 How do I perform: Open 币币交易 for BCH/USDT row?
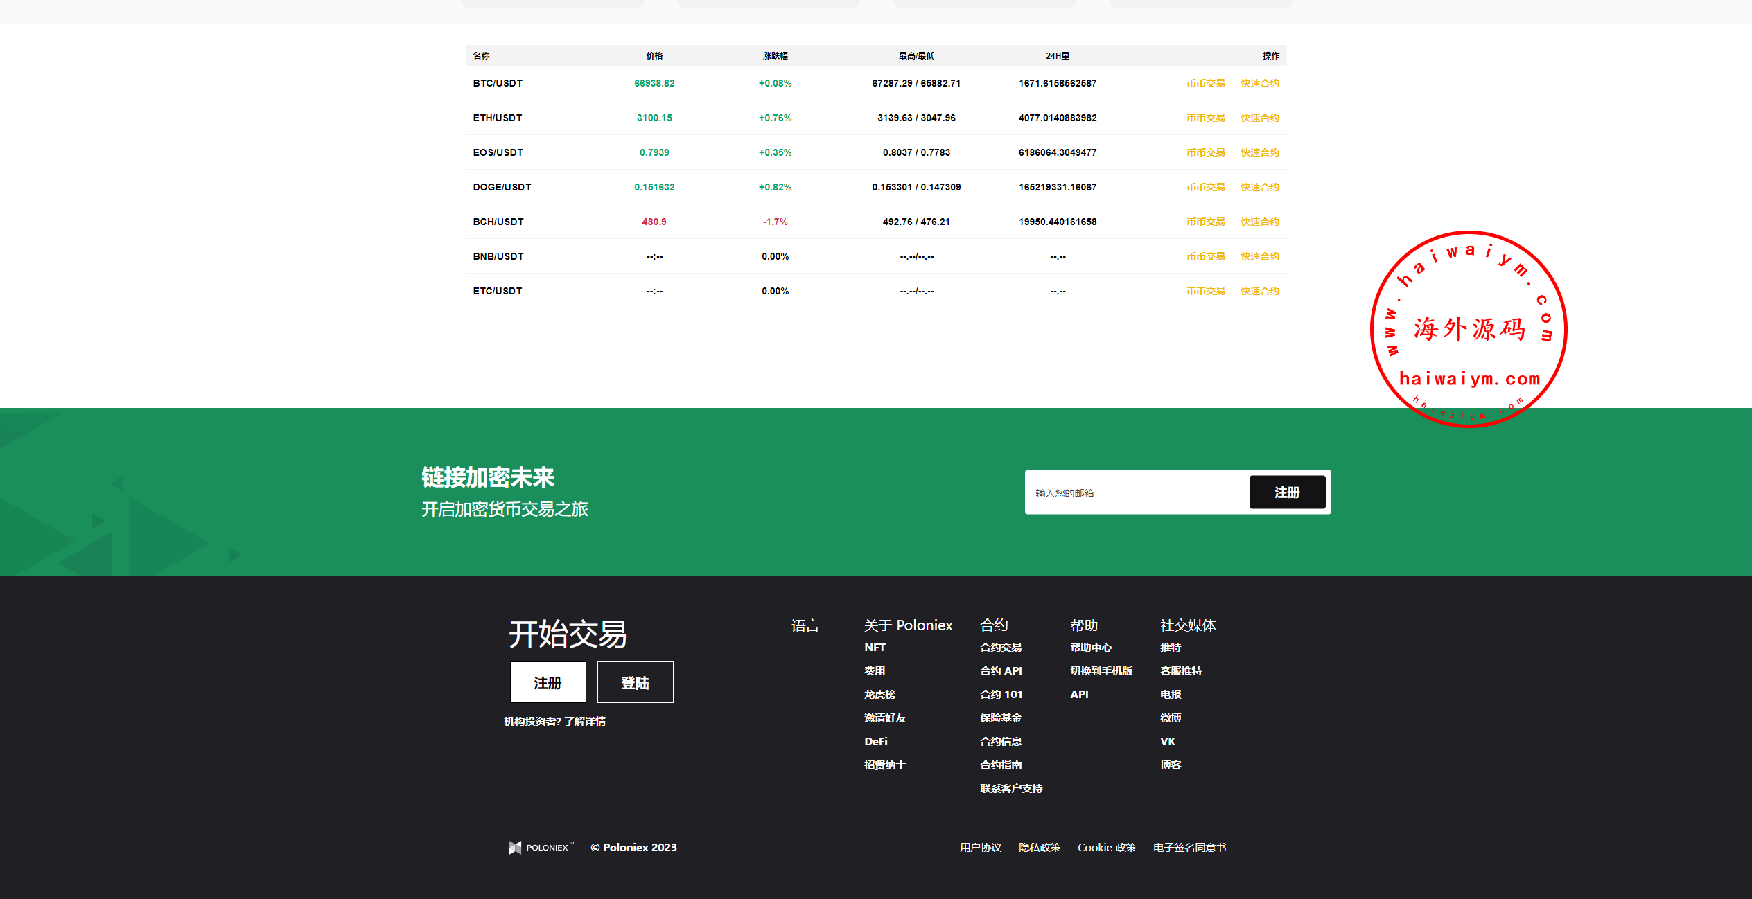1205,222
